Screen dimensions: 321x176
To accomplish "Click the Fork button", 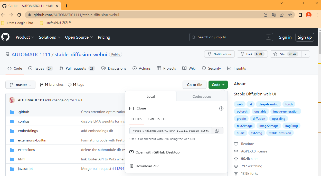I will tap(252, 54).
